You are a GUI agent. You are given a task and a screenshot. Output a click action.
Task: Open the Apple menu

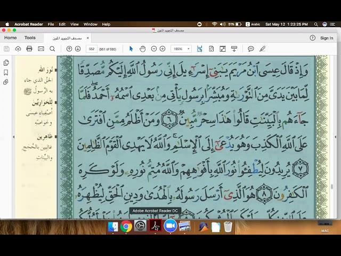tap(7, 24)
